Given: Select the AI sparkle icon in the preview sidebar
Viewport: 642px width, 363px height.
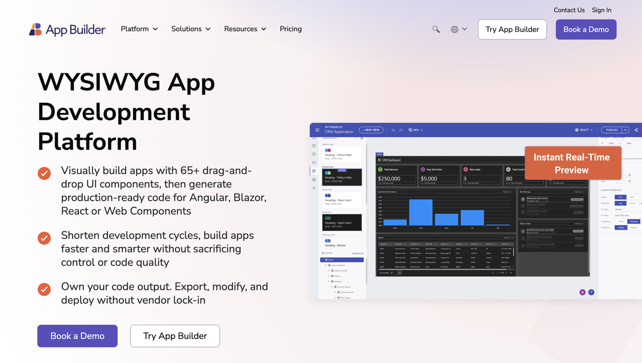Looking at the screenshot, I should click(x=314, y=188).
